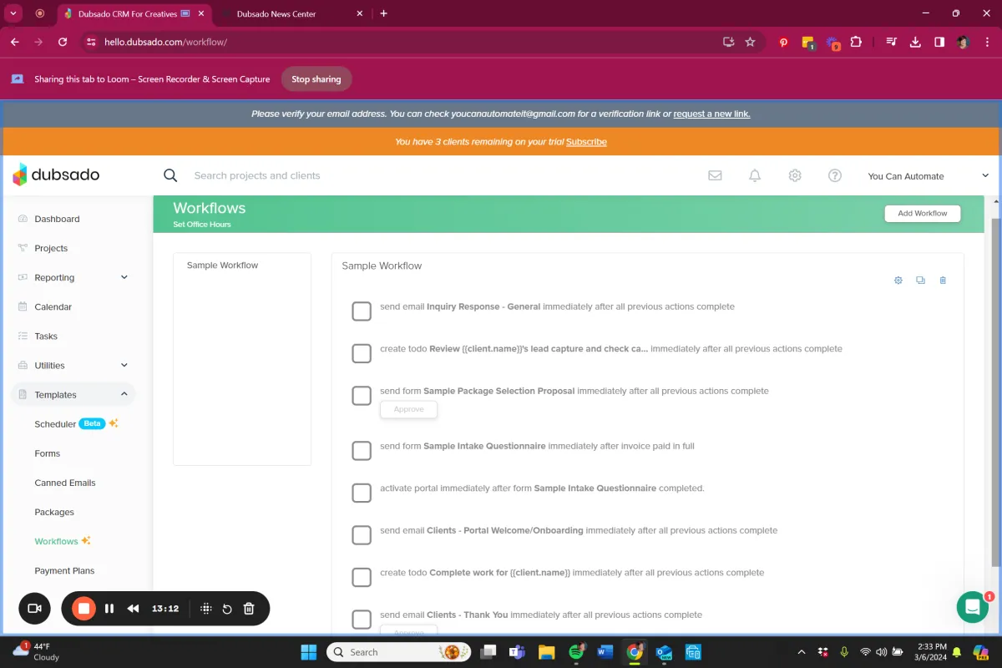Image resolution: width=1002 pixels, height=668 pixels.
Task: Open the mail inbox envelope icon
Action: (715, 175)
